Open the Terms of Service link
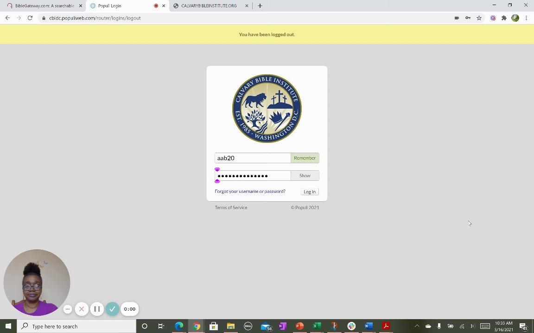The height and width of the screenshot is (333, 534). (231, 208)
